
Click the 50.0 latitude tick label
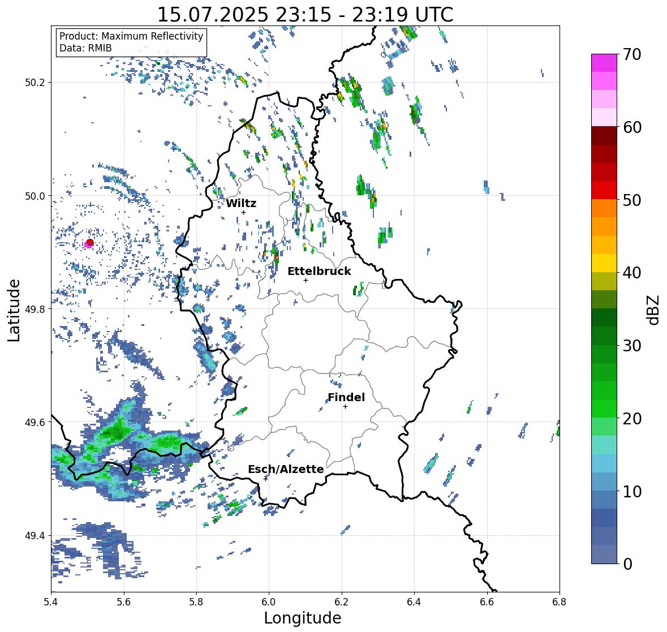click(x=35, y=196)
